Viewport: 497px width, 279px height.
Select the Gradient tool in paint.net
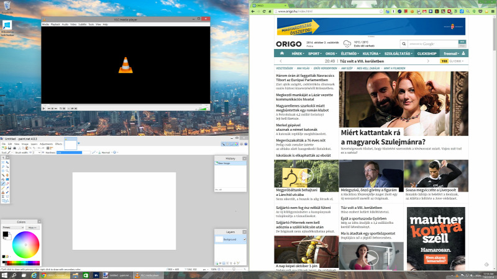7,179
